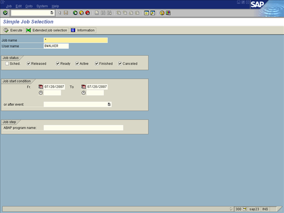Image resolution: width=284 pixels, height=213 pixels.
Task: Open the after event value list
Action: pyautogui.click(x=109, y=104)
